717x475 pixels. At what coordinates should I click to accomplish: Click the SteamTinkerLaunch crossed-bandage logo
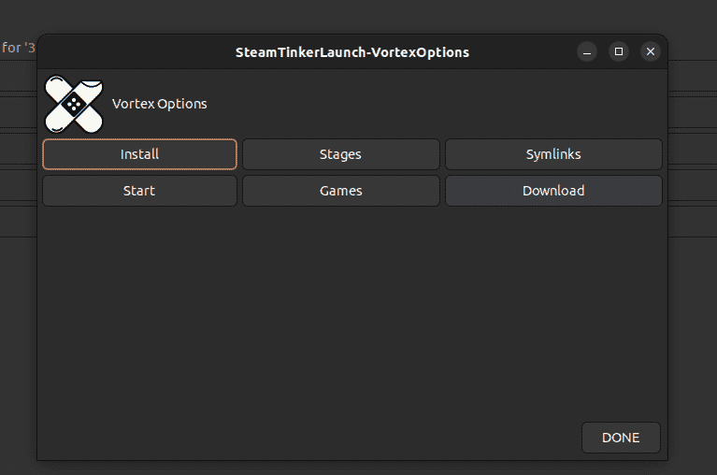coord(74,104)
